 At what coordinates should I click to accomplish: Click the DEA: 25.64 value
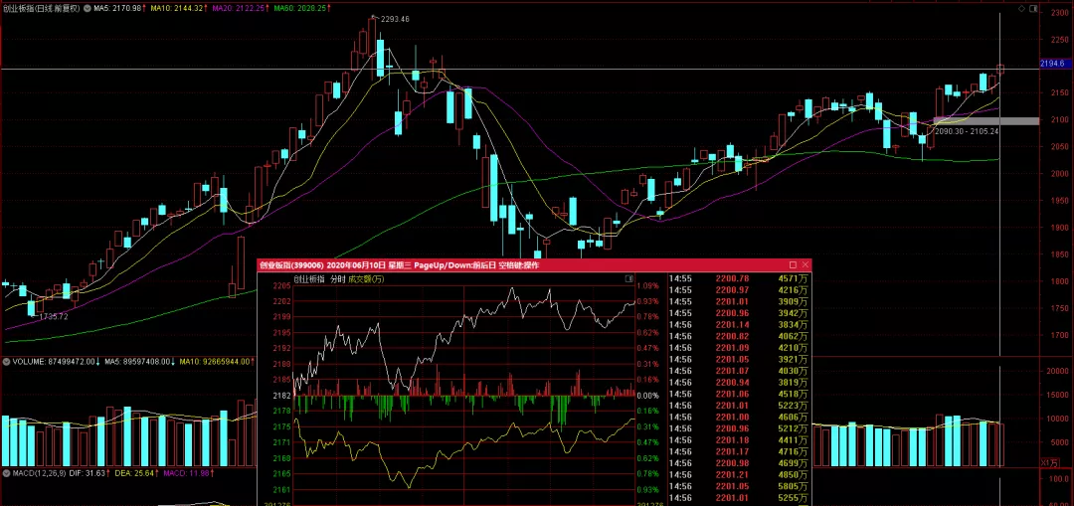(133, 473)
